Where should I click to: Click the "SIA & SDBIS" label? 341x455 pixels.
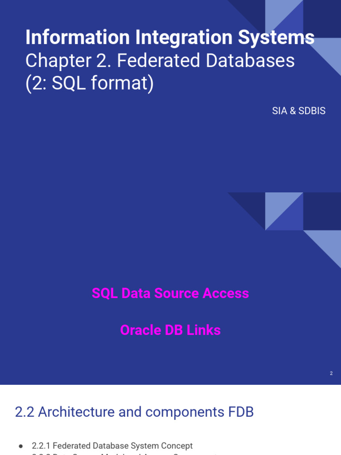pyautogui.click(x=299, y=111)
